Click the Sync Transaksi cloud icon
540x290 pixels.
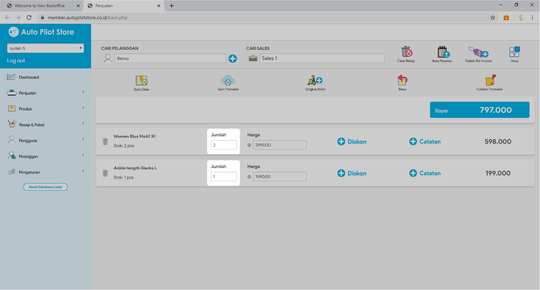click(x=228, y=81)
